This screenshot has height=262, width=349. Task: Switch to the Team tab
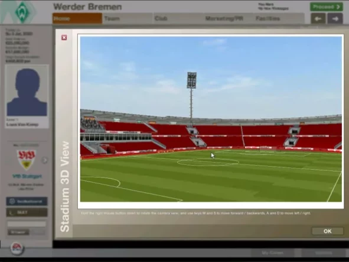[128, 18]
